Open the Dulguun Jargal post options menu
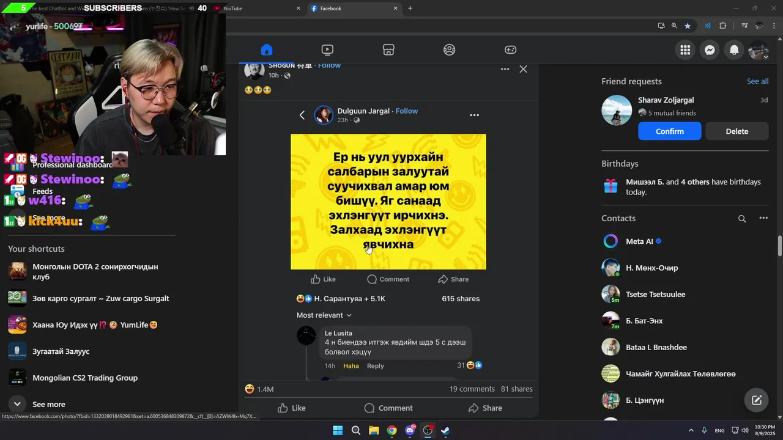Screen dimensions: 783x440 (x=474, y=115)
